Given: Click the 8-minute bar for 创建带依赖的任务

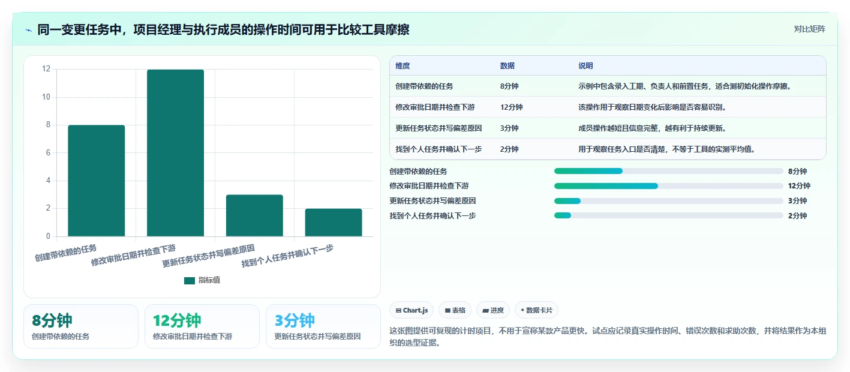Looking at the screenshot, I should coord(96,181).
